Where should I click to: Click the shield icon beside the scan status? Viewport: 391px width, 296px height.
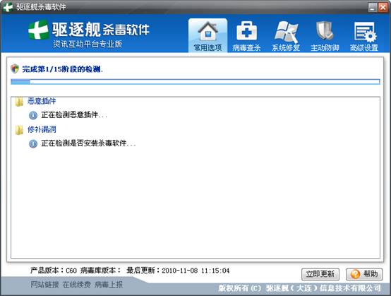(x=15, y=69)
